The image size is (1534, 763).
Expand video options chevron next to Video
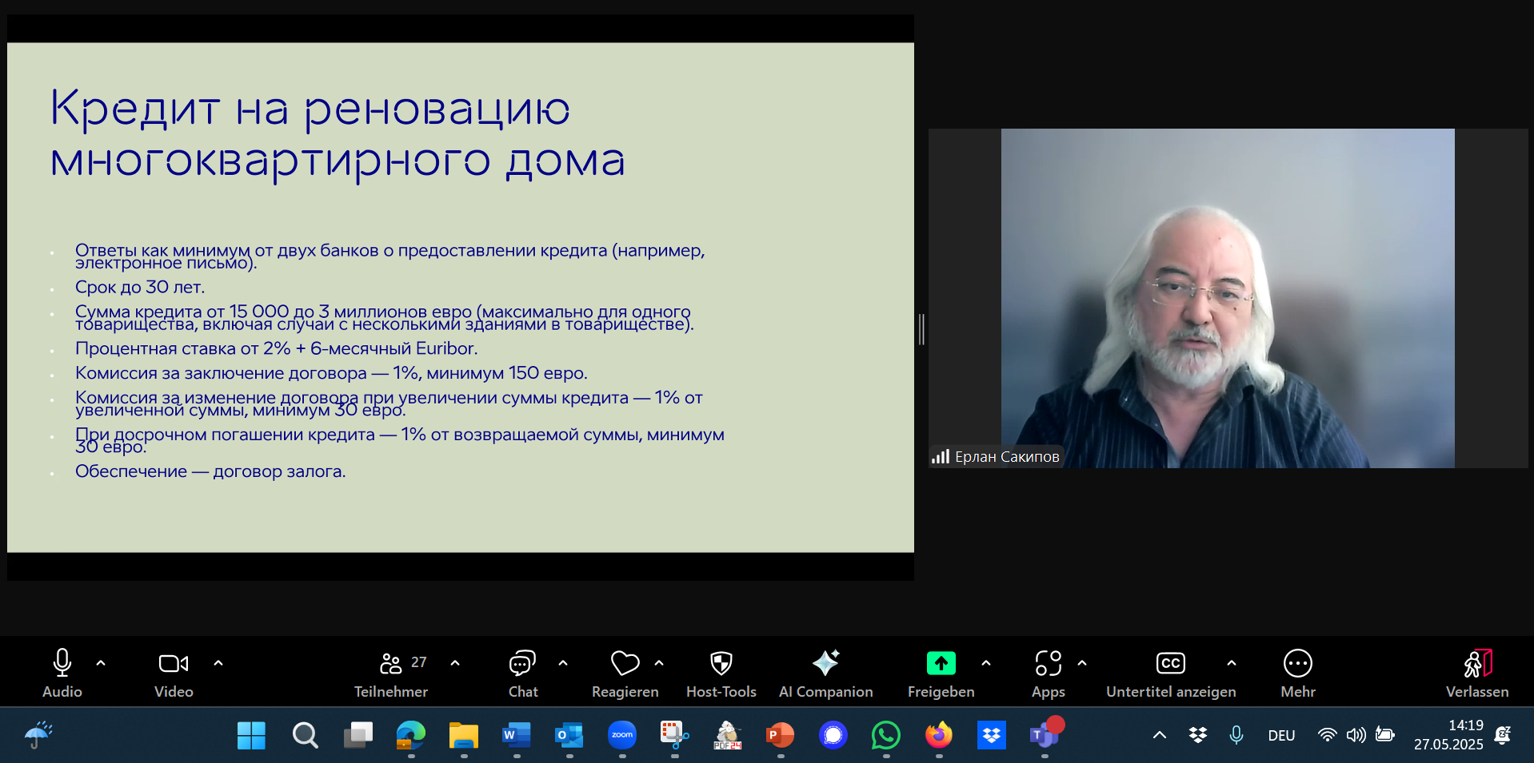[x=218, y=663]
